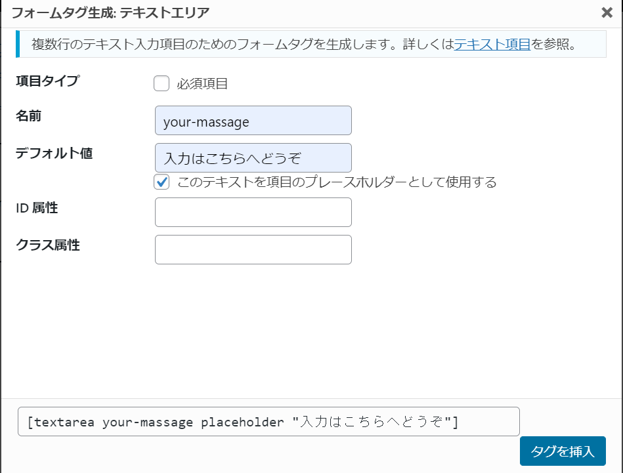Click the ID 属性 row label
The image size is (623, 473).
(37, 207)
